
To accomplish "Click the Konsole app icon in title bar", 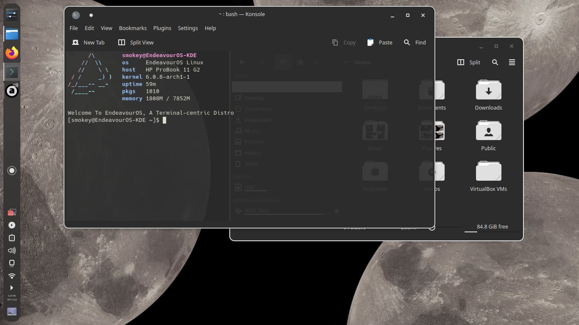I will coord(75,15).
